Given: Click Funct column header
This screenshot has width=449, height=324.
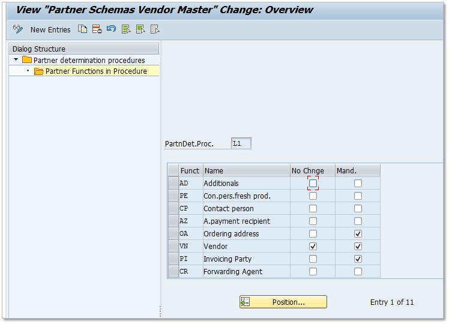Looking at the screenshot, I should [191, 170].
